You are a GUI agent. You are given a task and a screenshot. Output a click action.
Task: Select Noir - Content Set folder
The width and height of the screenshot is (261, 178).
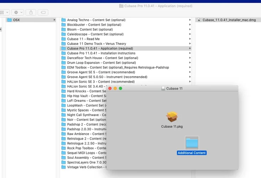coord(83,120)
